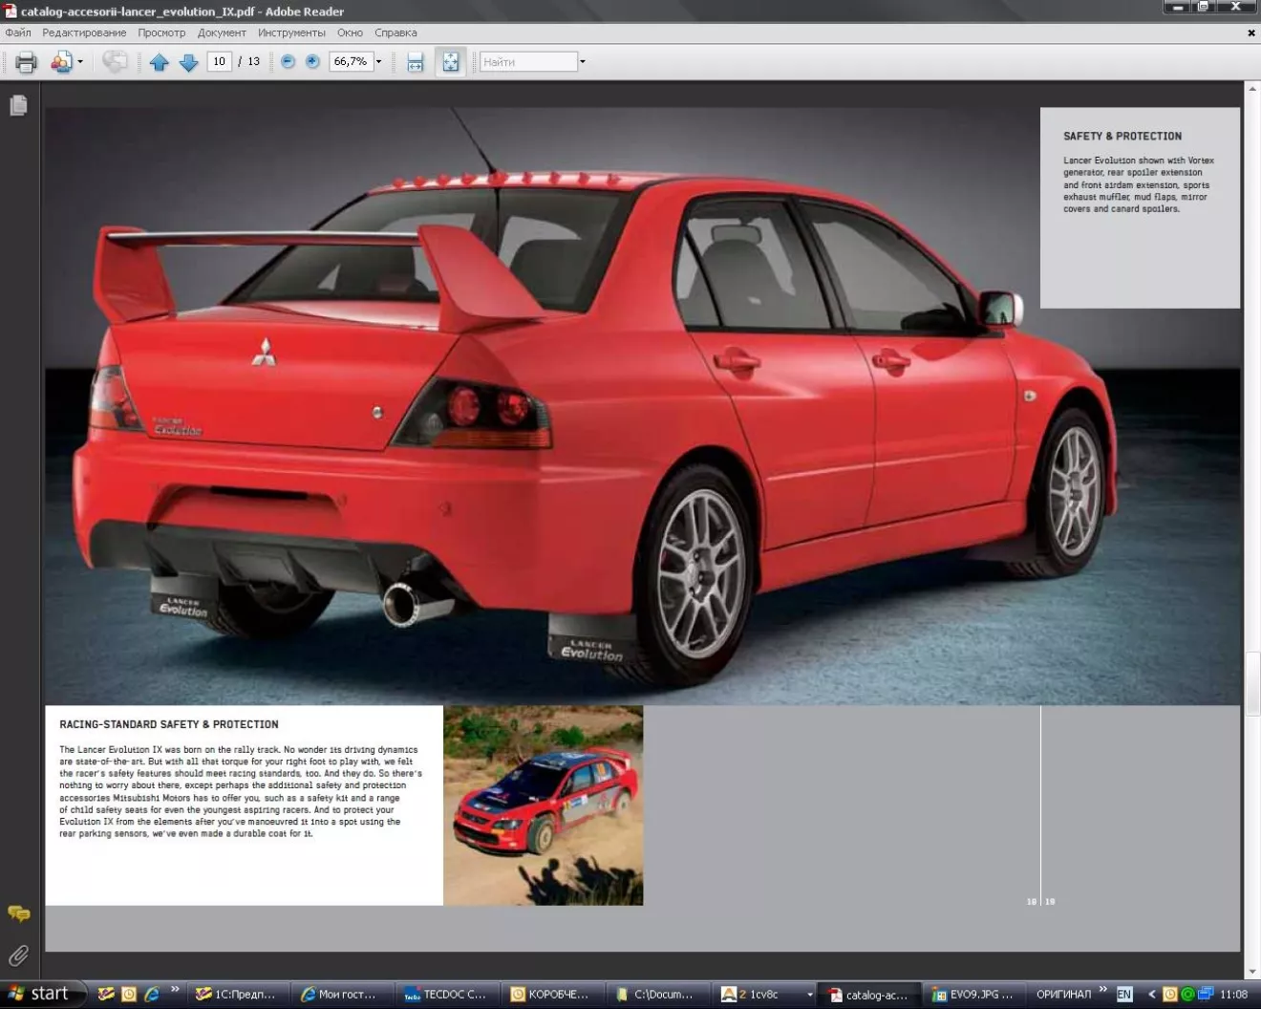Go to next page with down arrow
Image resolution: width=1261 pixels, height=1009 pixels.
pyautogui.click(x=189, y=62)
